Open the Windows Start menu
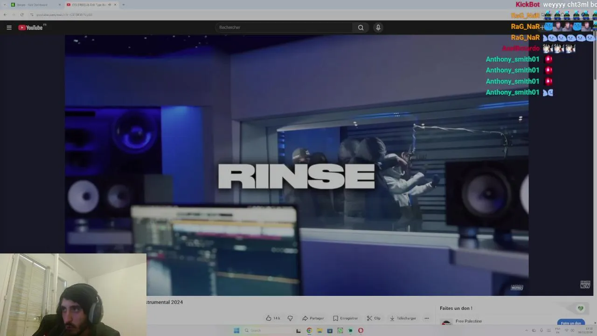The image size is (597, 336). coord(236,330)
